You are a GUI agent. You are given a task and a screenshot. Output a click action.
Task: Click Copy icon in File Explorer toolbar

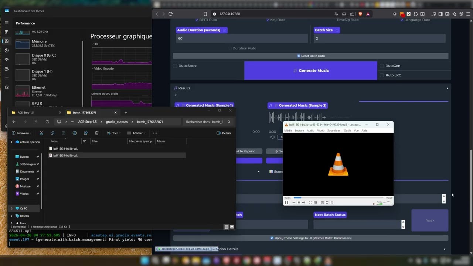click(52, 133)
